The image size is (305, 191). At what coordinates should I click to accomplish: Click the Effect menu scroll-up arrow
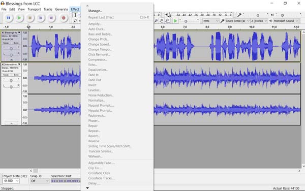point(87,6)
